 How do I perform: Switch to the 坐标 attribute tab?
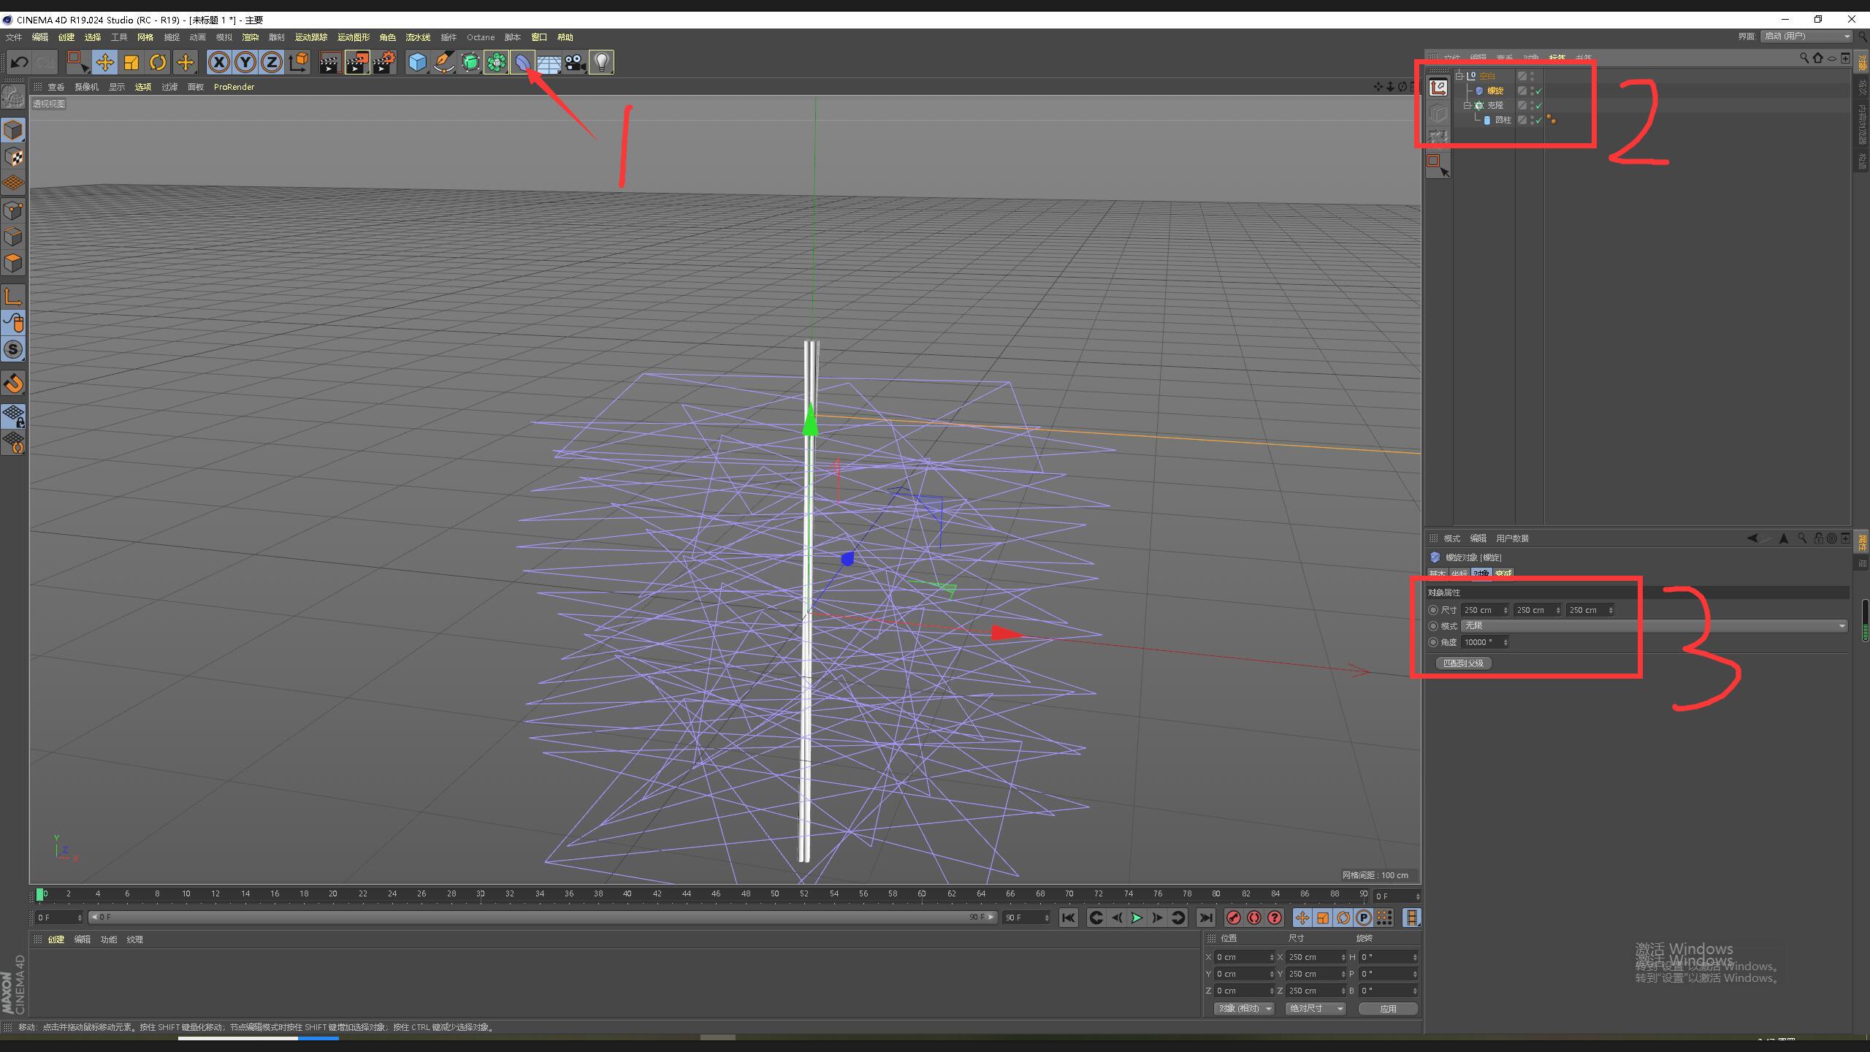pyautogui.click(x=1459, y=573)
